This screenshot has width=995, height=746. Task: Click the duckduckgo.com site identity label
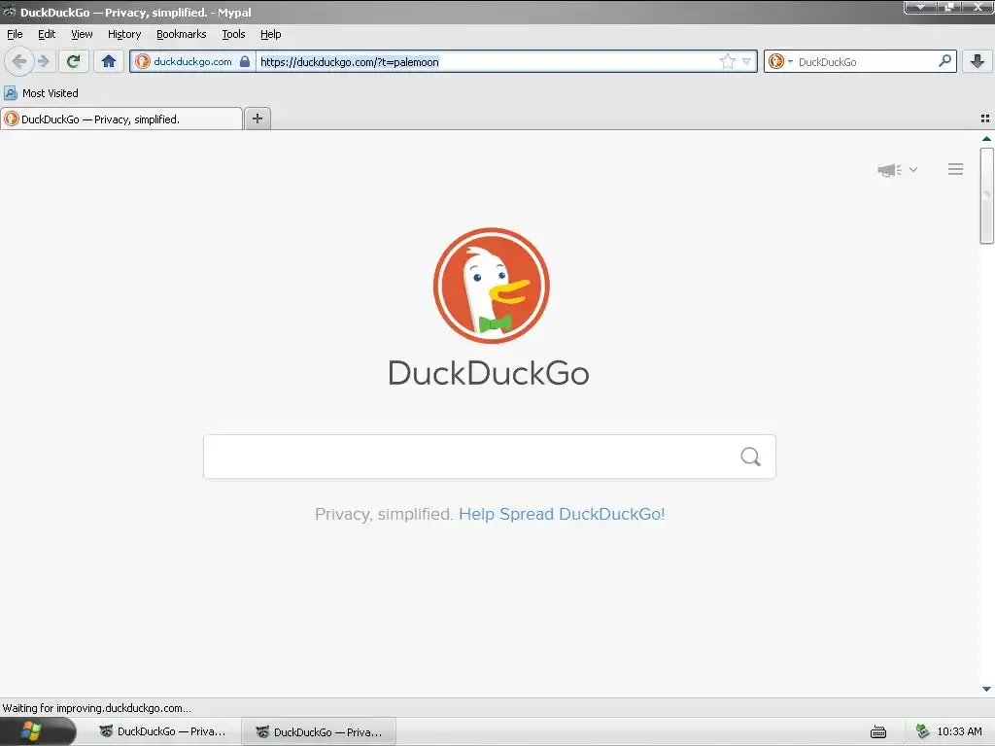click(192, 61)
